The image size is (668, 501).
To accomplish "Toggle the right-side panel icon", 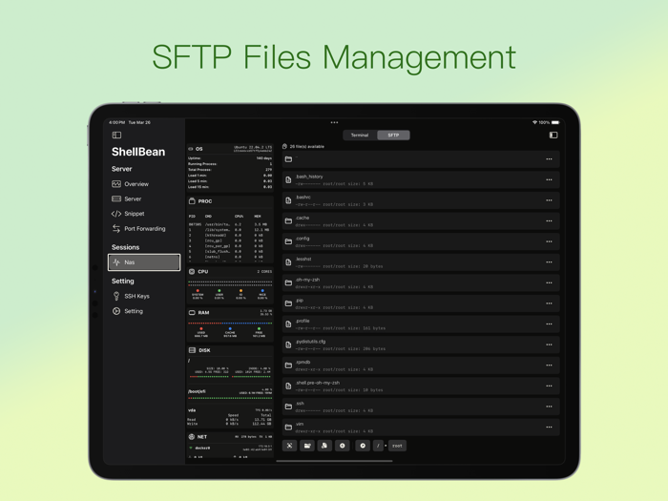I will pyautogui.click(x=553, y=136).
